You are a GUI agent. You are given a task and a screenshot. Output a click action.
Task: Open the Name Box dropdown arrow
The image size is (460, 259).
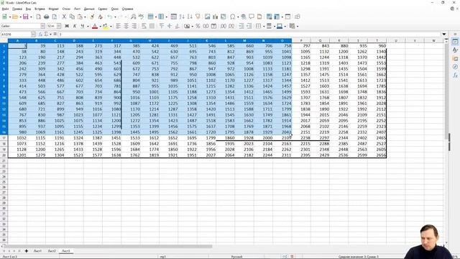tap(33, 35)
